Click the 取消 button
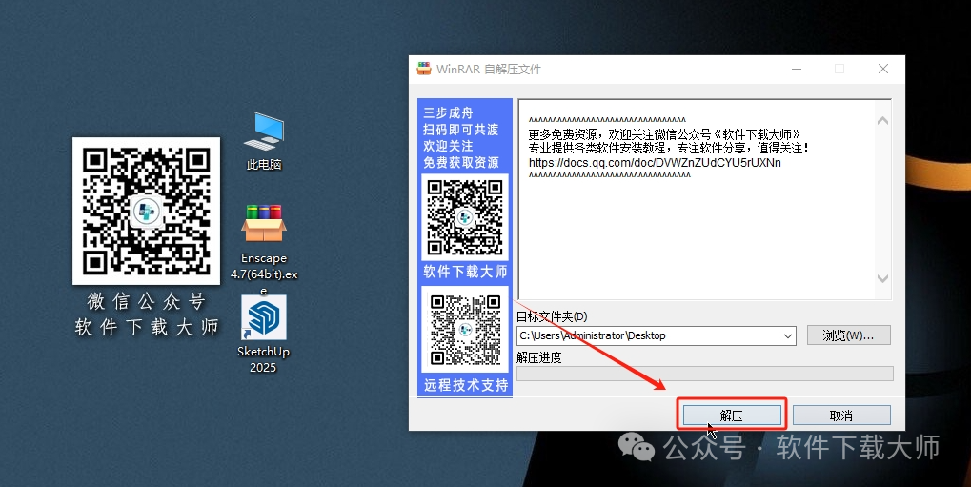The width and height of the screenshot is (971, 487). click(x=841, y=416)
